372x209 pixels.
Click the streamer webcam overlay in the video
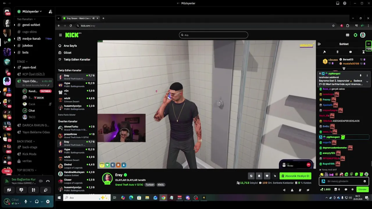point(121,128)
